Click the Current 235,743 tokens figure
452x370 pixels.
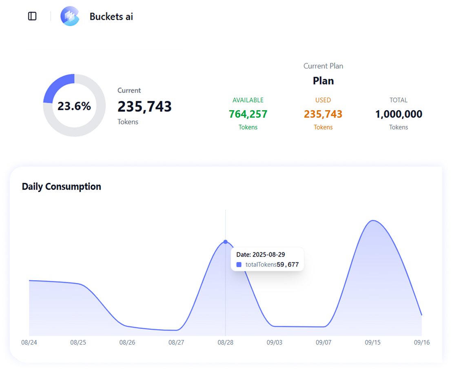point(144,107)
